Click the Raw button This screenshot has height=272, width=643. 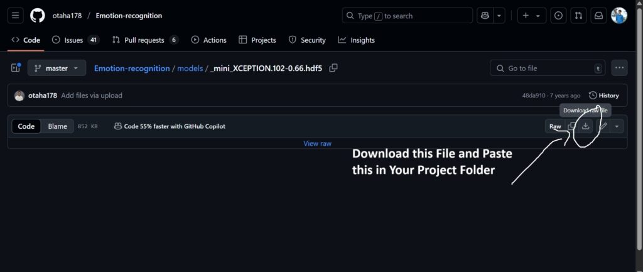(555, 126)
